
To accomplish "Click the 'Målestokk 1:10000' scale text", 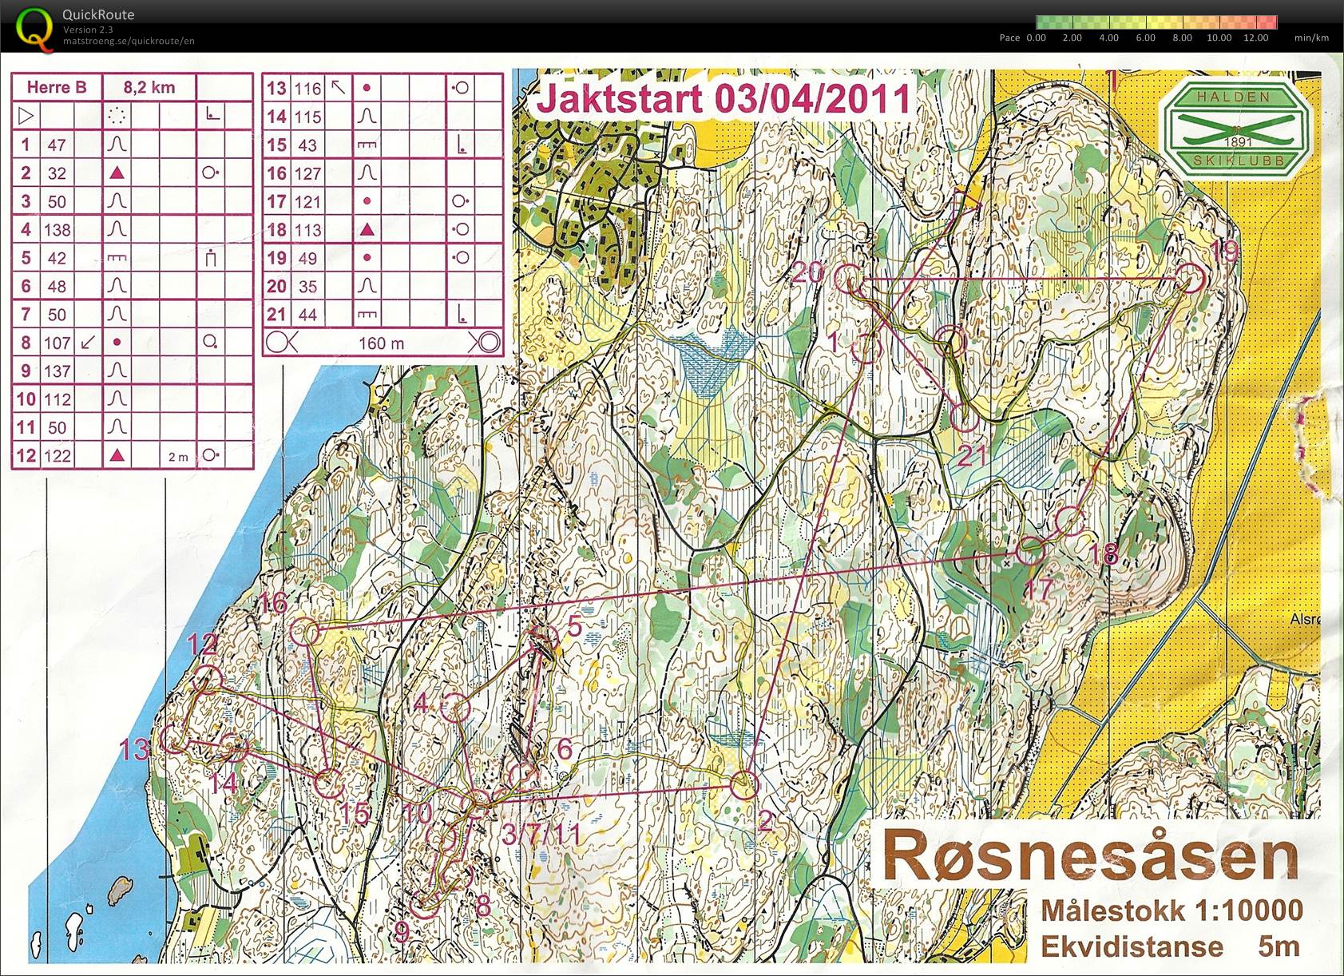I will coord(1172,910).
